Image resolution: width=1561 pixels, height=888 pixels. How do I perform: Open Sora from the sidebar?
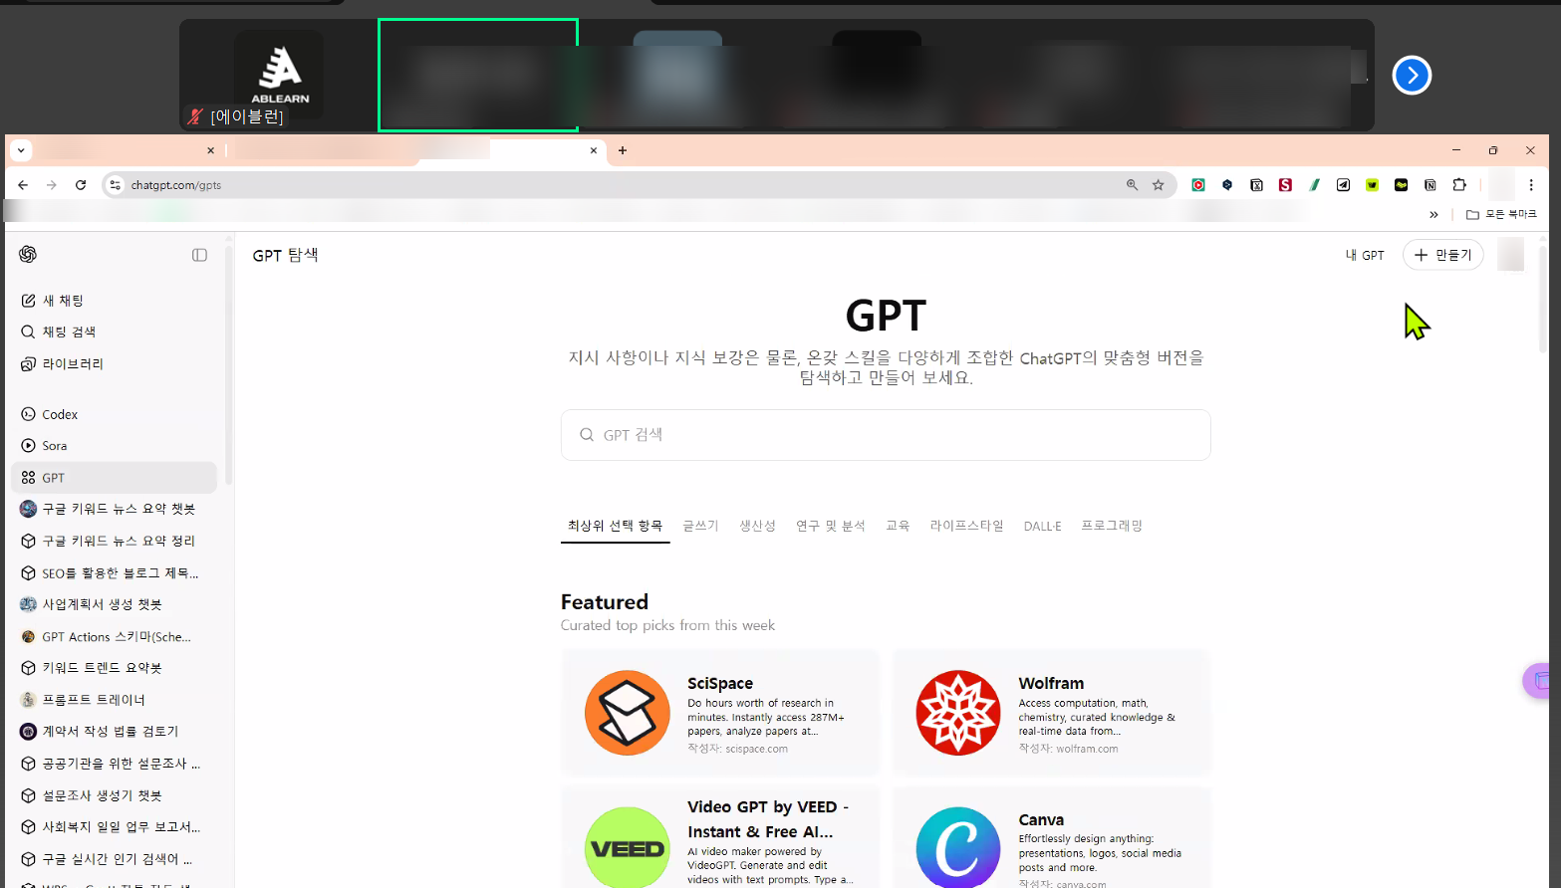click(x=115, y=445)
